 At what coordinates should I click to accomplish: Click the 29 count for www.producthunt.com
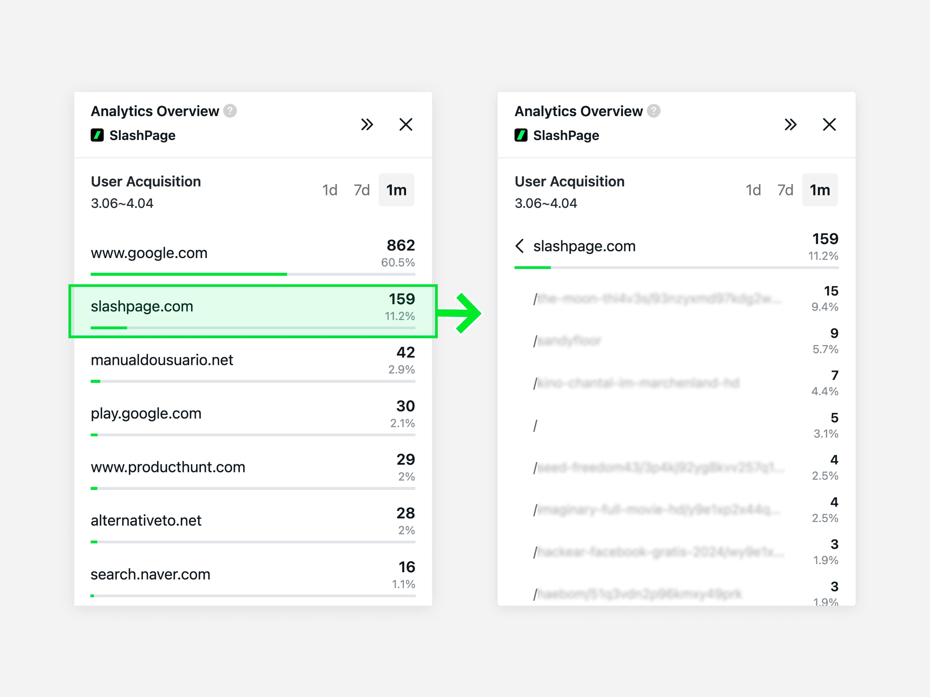tap(406, 459)
